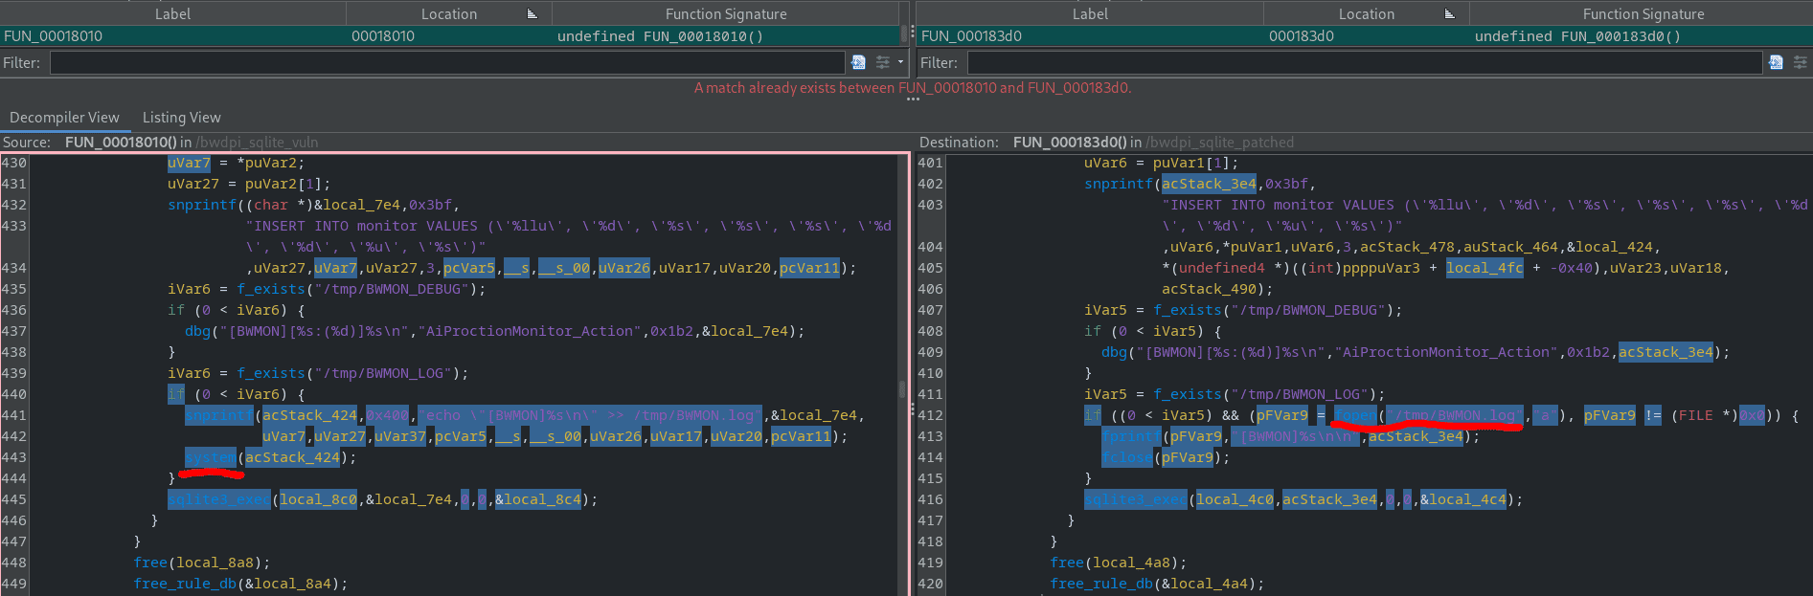Click '0x400' size argument on source line 441
Viewport: 1813px width, 596px height.
387,415
